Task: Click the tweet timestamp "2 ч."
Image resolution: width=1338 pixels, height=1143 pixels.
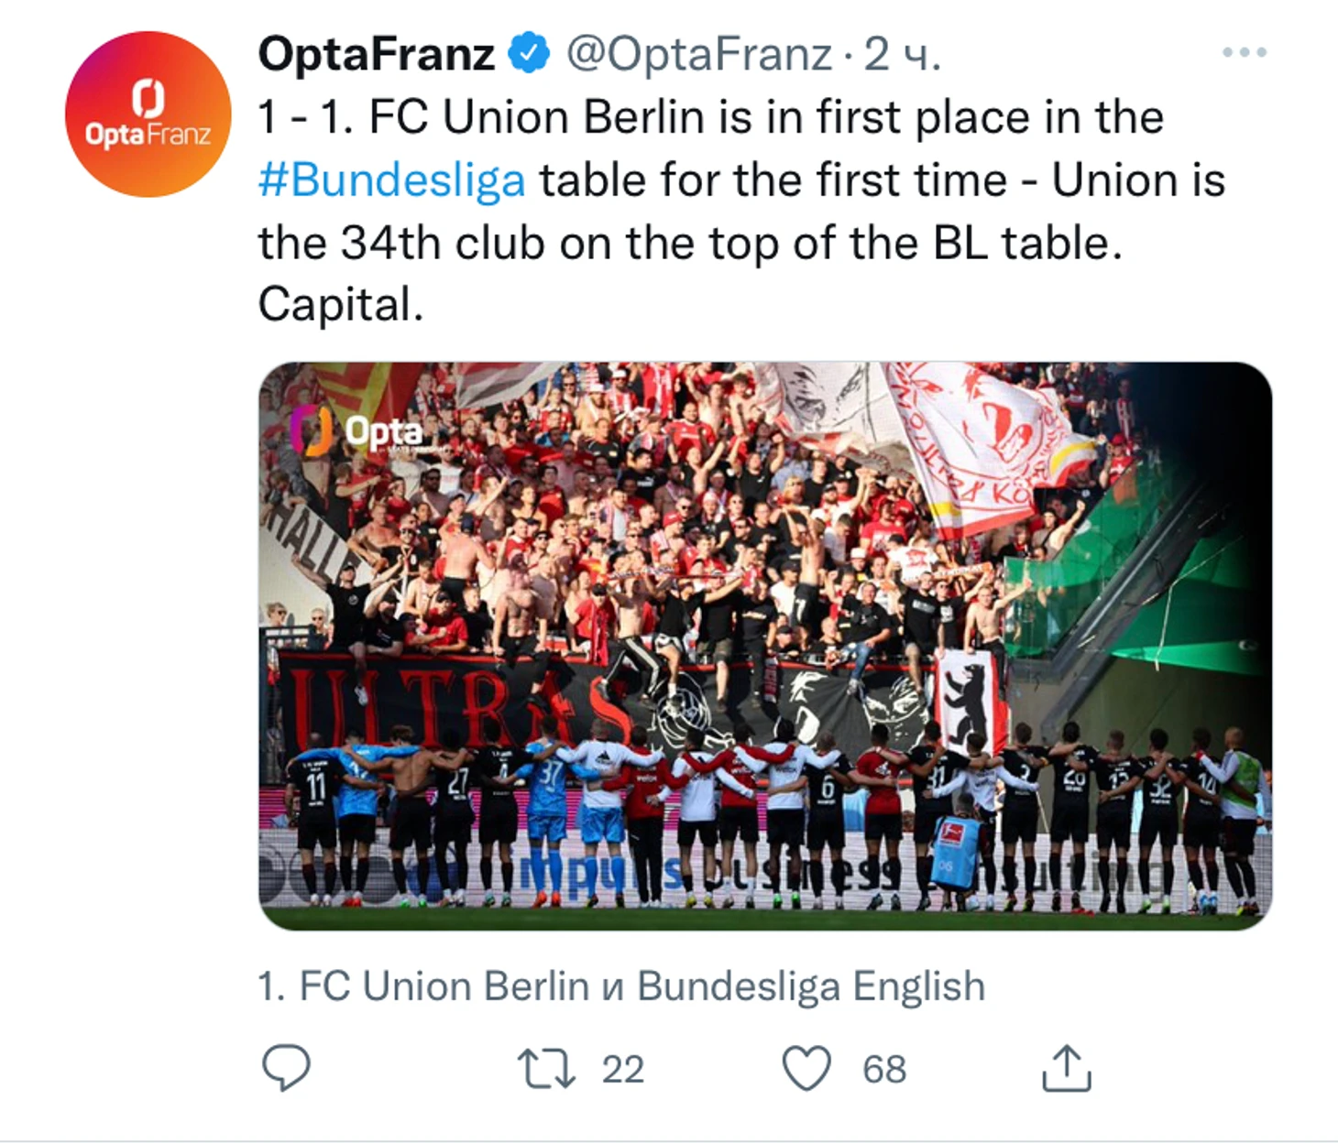Action: [x=903, y=53]
